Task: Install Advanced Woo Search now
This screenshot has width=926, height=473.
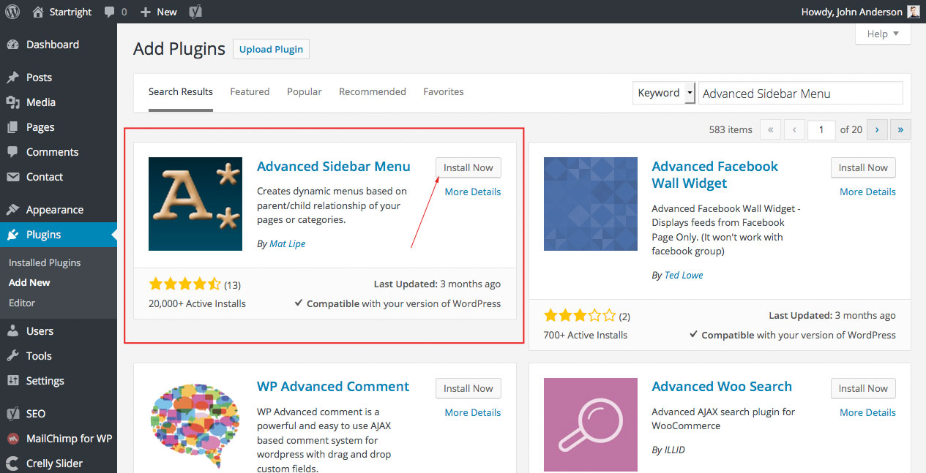Action: click(863, 388)
